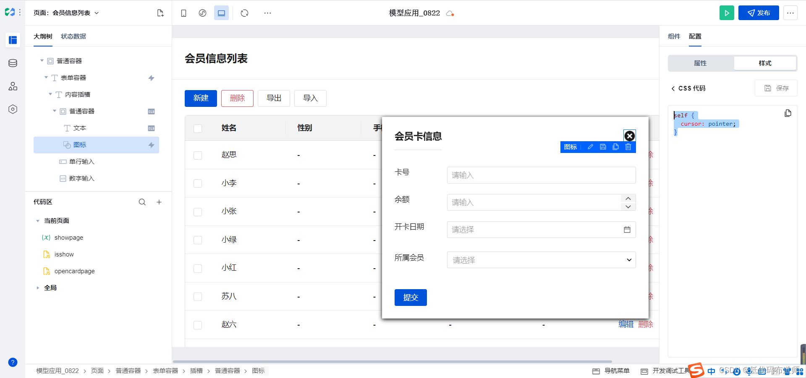Check the checkbox for row 赵思

pyautogui.click(x=198, y=155)
